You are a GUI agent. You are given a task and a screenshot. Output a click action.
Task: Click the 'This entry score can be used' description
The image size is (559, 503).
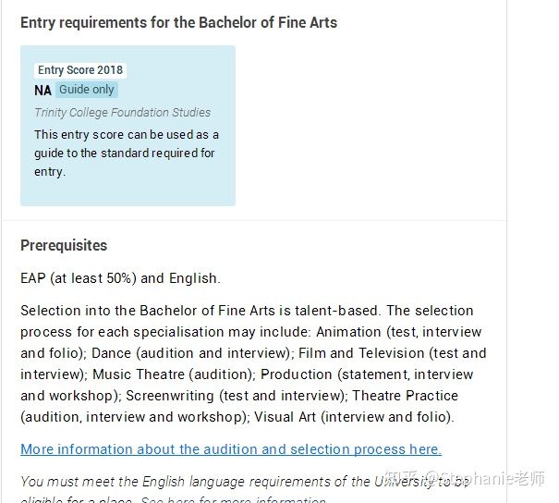click(127, 153)
